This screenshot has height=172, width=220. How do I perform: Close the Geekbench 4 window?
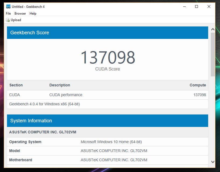coord(209,6)
